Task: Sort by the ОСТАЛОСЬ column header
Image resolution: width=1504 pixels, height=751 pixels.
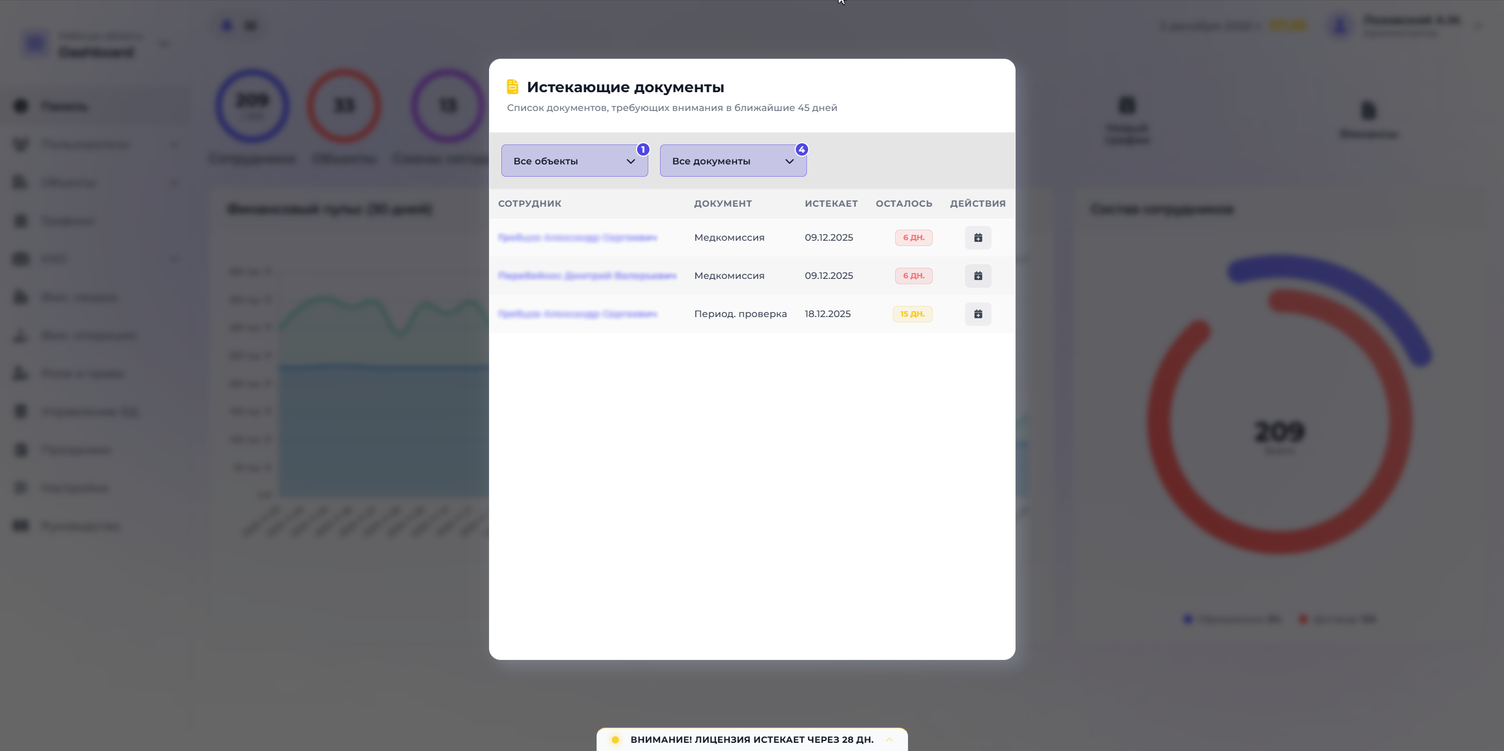Action: (903, 204)
